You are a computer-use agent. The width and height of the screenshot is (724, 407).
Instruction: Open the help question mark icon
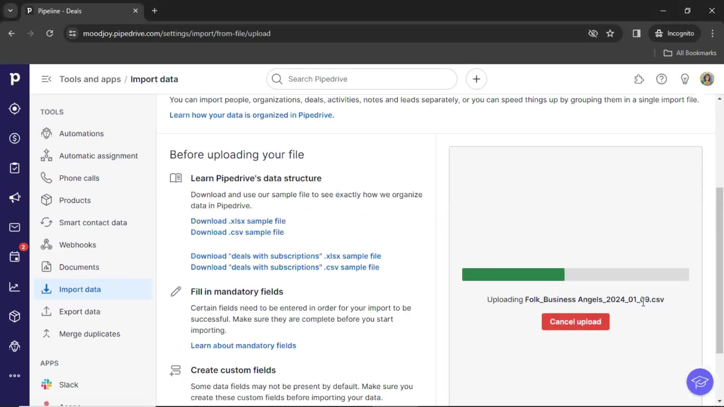(x=661, y=79)
